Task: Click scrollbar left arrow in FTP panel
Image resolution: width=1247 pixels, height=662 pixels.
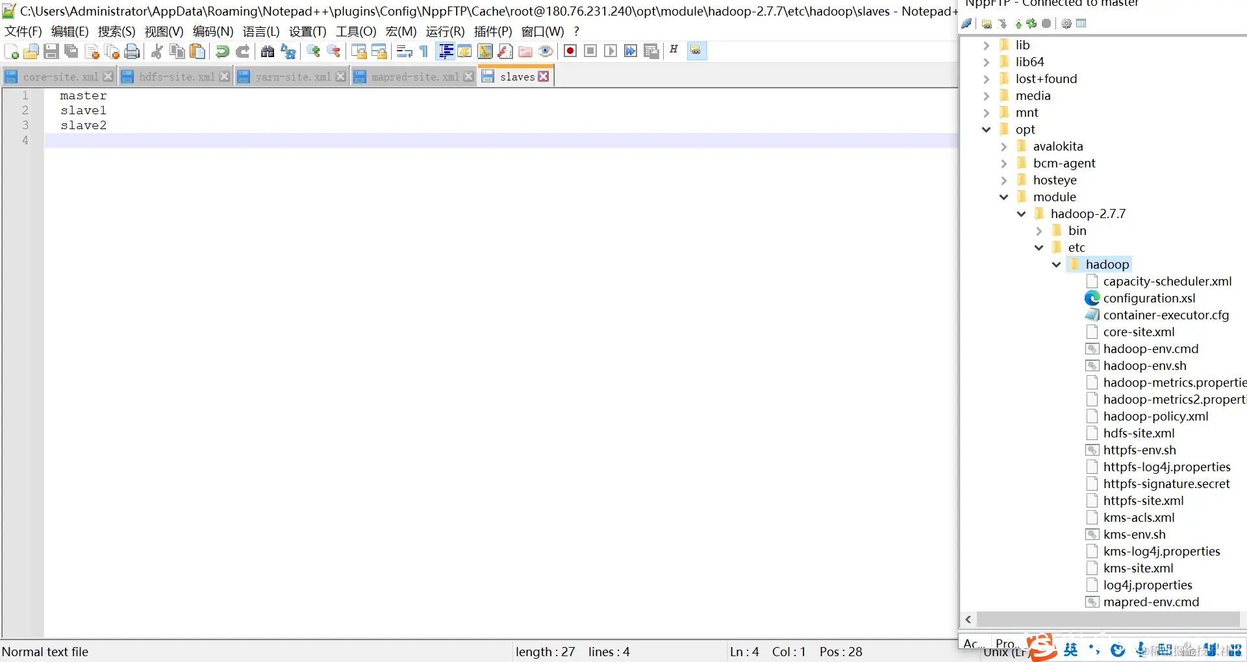Action: tap(968, 619)
